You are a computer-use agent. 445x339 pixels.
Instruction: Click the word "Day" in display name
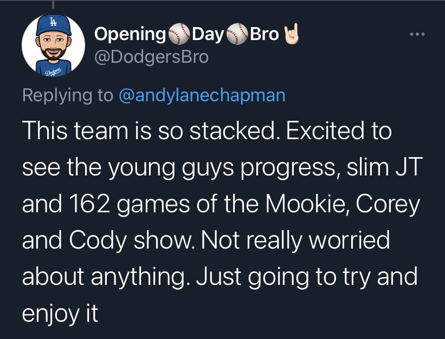208,35
